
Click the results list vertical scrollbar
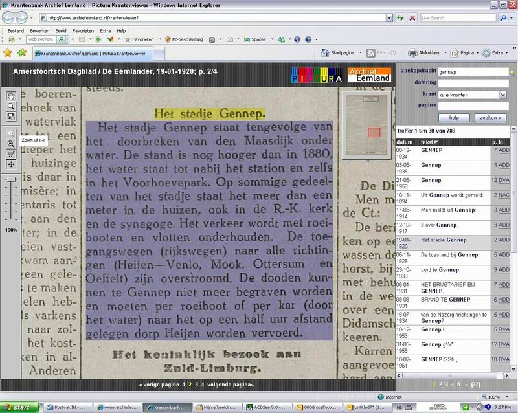click(513, 247)
